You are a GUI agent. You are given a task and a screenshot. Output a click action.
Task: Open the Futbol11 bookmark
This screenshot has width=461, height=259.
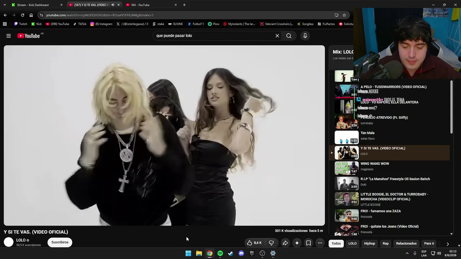[x=196, y=24]
